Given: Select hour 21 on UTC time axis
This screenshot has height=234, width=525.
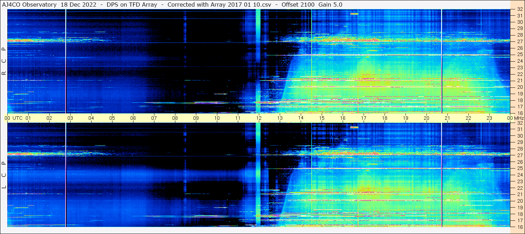Looking at the screenshot, I should click(x=447, y=118).
